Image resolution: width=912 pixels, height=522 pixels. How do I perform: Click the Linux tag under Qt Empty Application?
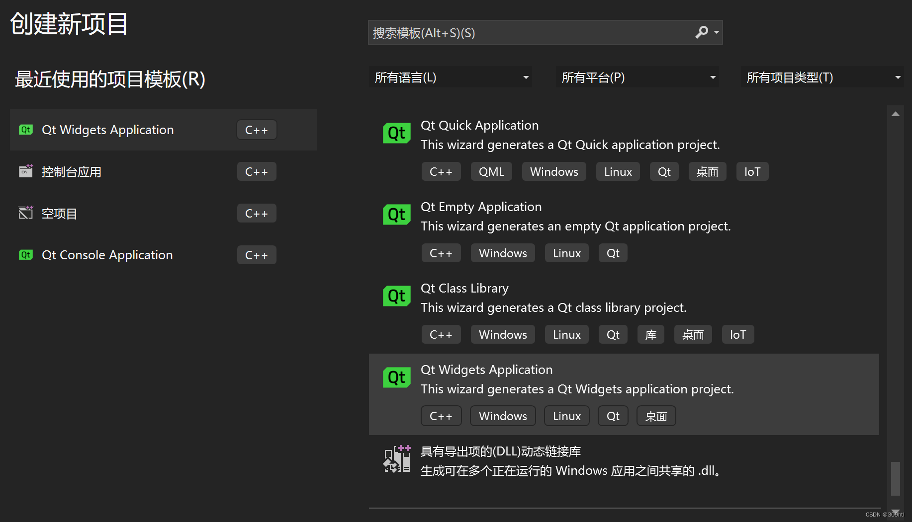pos(566,253)
